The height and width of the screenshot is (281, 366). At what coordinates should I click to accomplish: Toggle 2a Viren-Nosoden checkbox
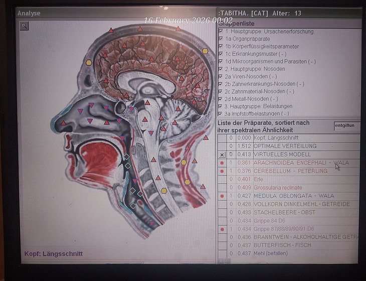[221, 76]
